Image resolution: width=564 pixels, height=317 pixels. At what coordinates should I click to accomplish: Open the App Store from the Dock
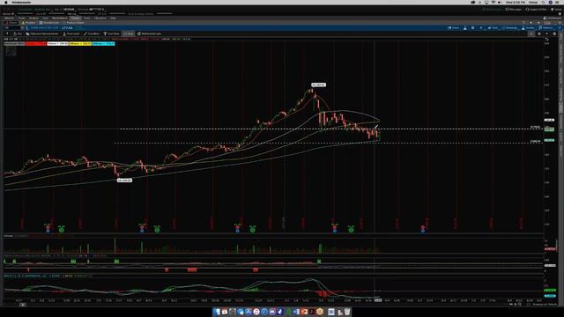point(249,312)
